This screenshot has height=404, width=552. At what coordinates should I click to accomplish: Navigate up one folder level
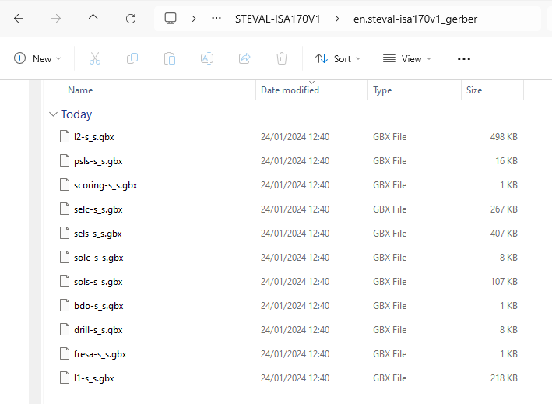pos(93,19)
